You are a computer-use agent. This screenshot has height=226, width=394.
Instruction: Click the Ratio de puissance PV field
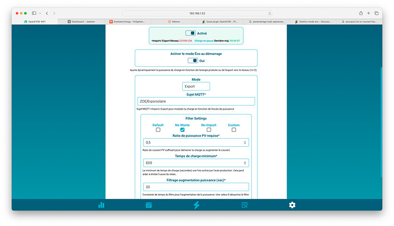click(x=196, y=142)
